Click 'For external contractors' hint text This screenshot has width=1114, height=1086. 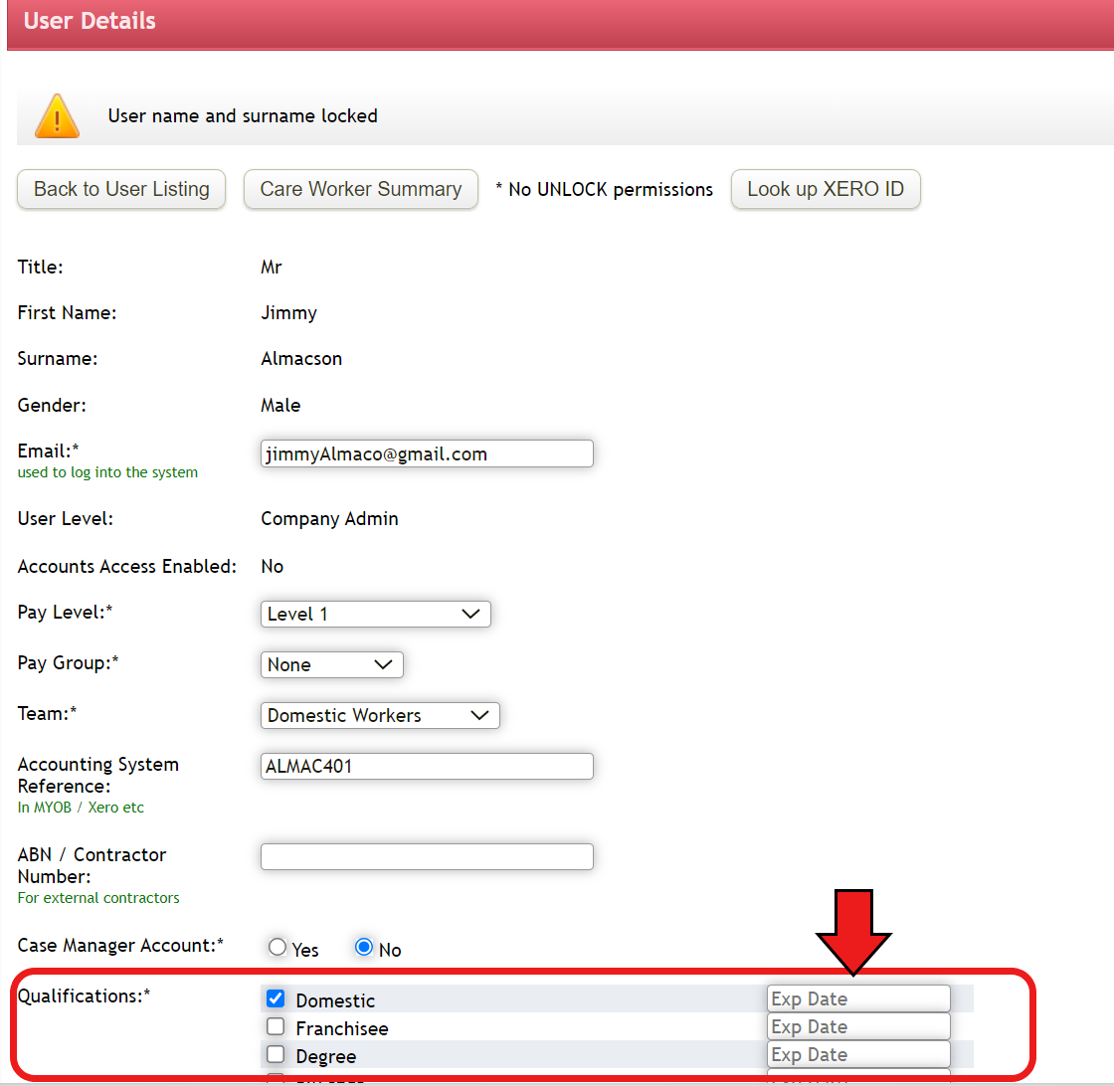(98, 898)
